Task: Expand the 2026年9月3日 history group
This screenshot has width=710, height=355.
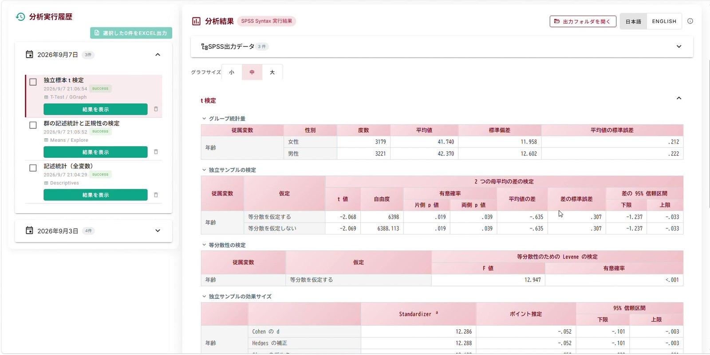Action: [x=158, y=230]
